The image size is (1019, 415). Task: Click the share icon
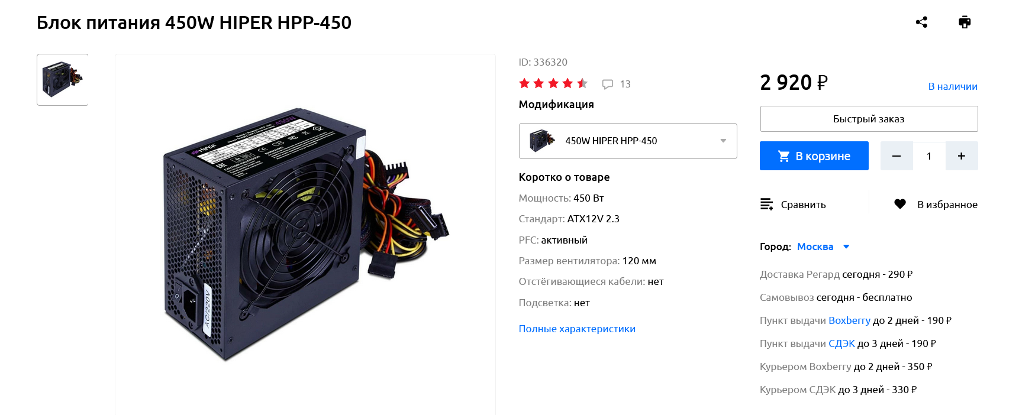[921, 22]
